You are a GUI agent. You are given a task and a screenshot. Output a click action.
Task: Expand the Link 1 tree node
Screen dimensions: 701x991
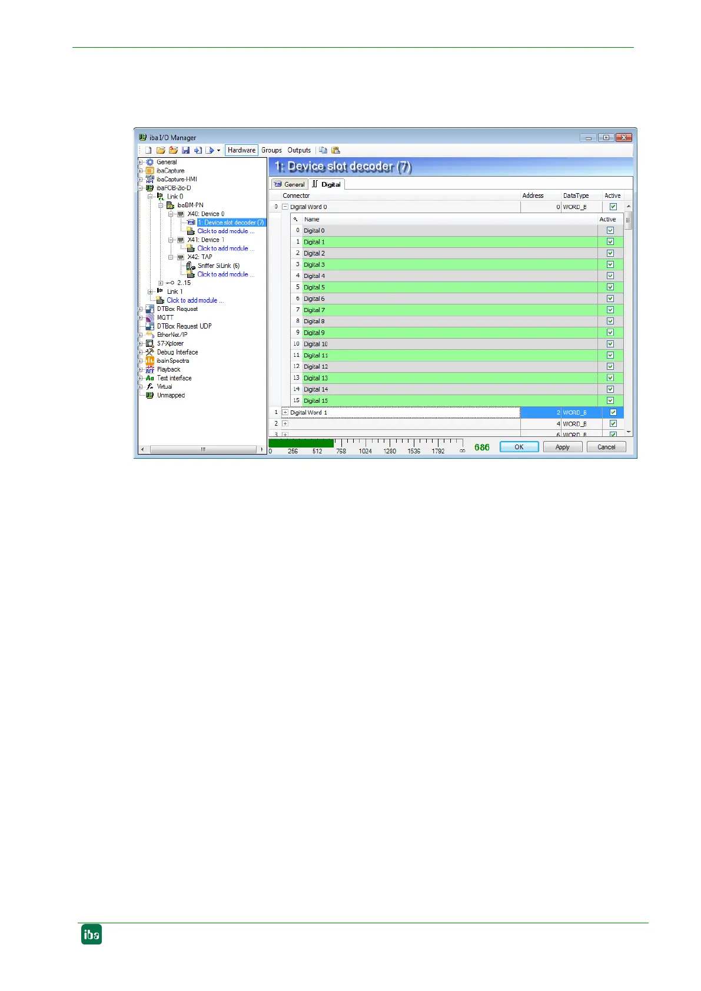tap(150, 291)
